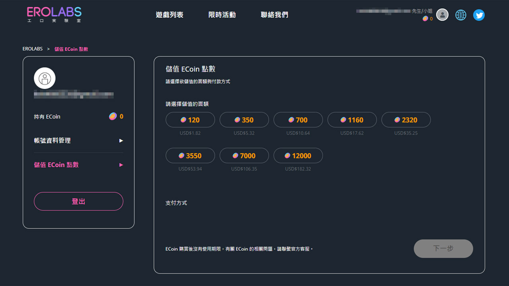Viewport: 509px width, 286px height.
Task: Select the 350 ECoin amount
Action: [x=244, y=120]
